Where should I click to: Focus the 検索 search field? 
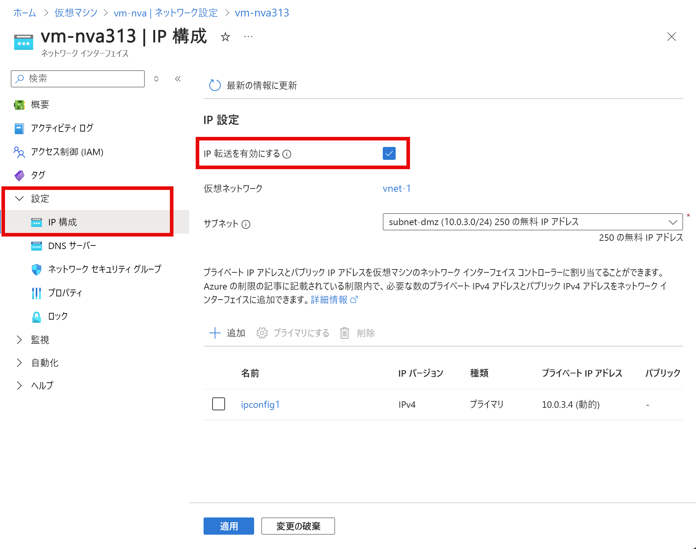tap(78, 78)
